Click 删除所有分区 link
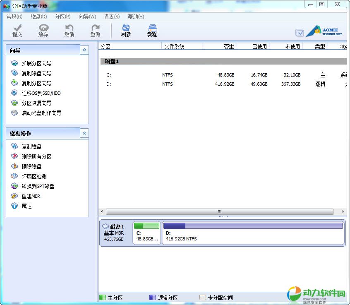 coord(36,156)
